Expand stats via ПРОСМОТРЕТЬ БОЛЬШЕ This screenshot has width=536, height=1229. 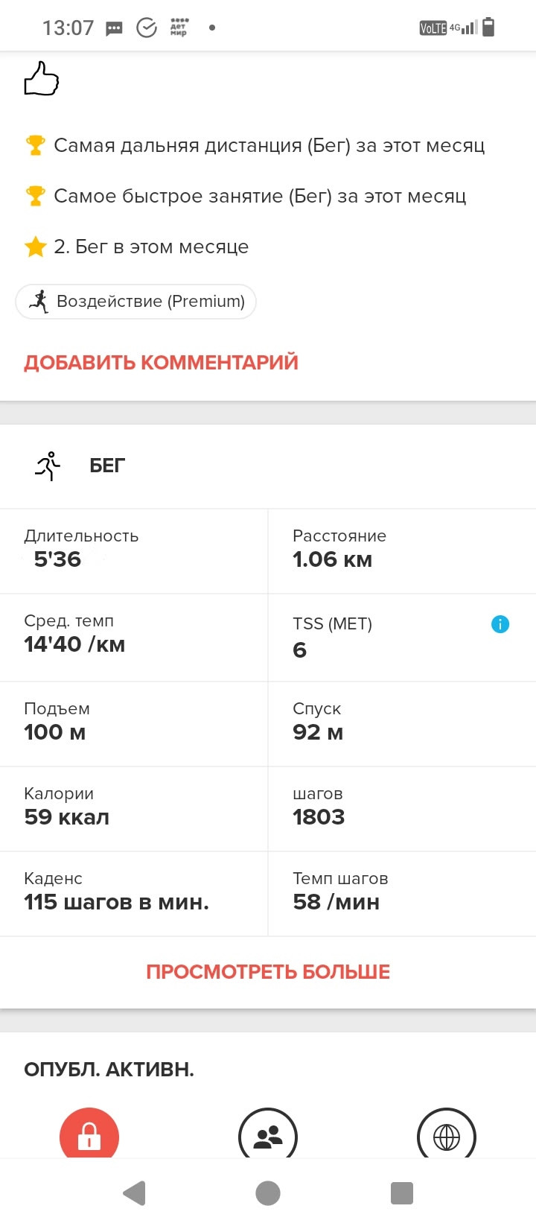tap(268, 972)
